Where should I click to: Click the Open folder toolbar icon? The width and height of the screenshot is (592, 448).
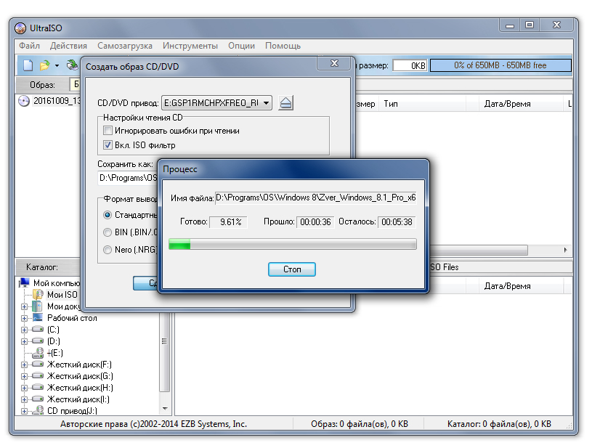(45, 65)
